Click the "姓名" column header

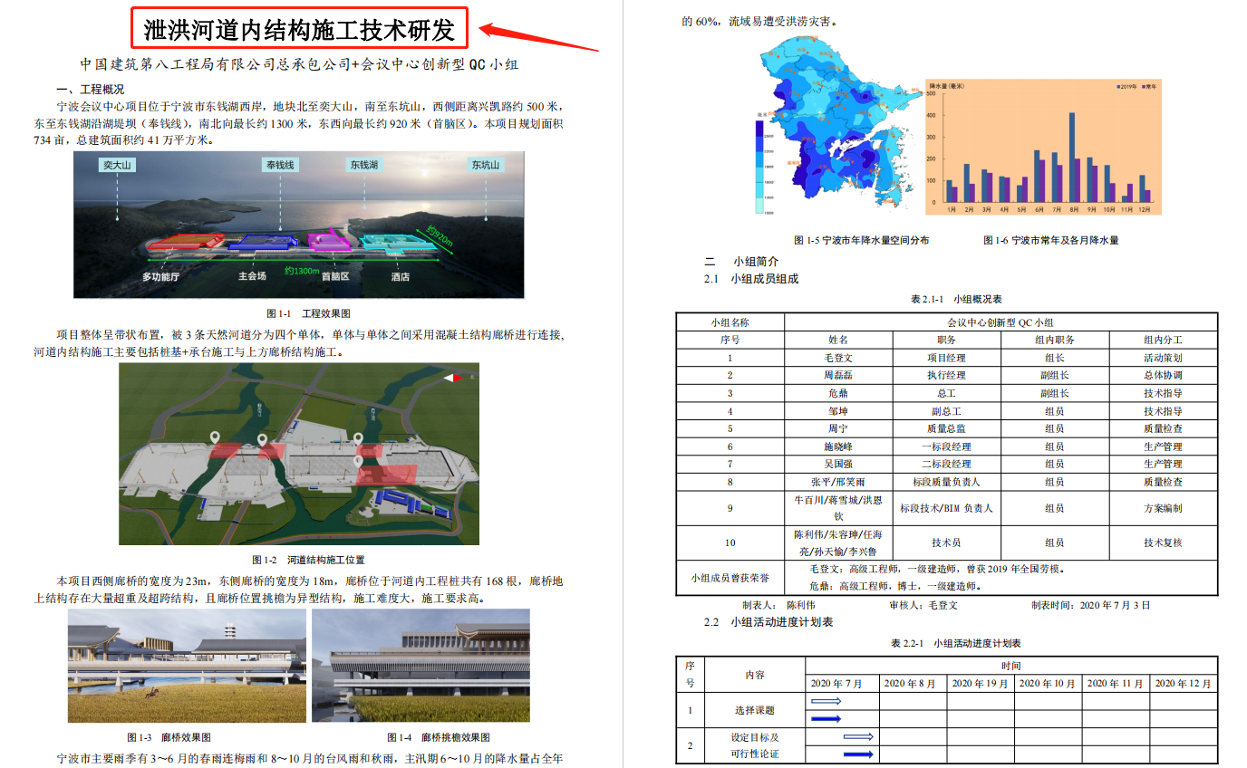(838, 340)
